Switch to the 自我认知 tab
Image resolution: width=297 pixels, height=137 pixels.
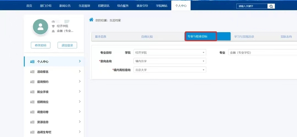[147, 36]
